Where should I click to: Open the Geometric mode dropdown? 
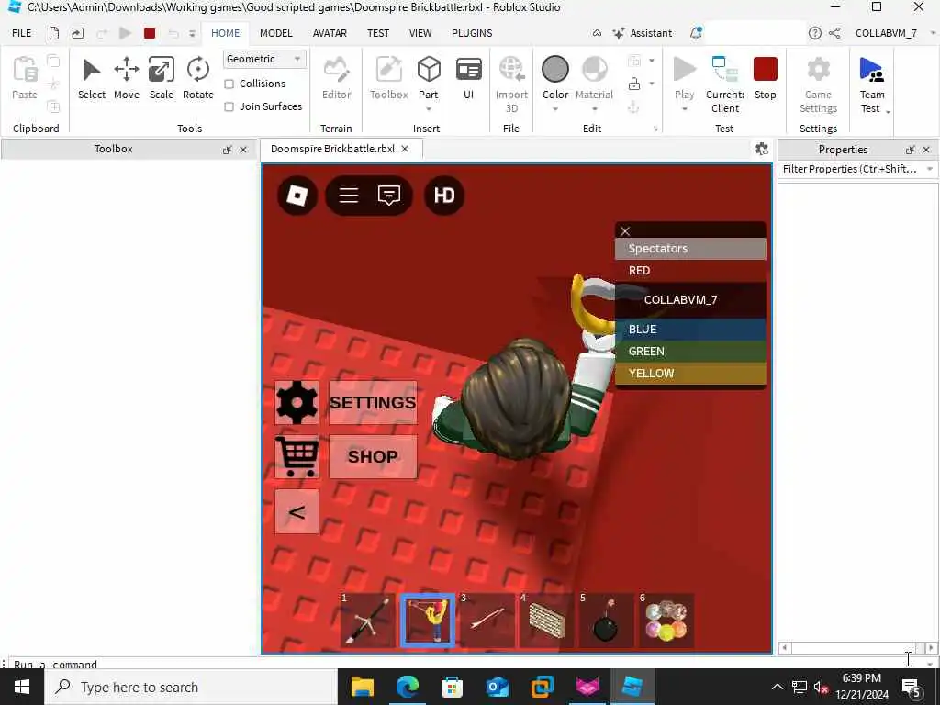tap(264, 59)
